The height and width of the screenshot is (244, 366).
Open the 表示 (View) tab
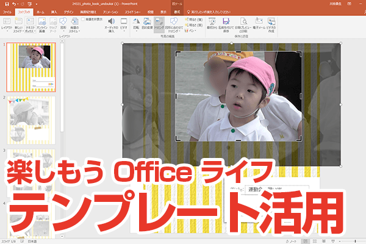(x=163, y=12)
